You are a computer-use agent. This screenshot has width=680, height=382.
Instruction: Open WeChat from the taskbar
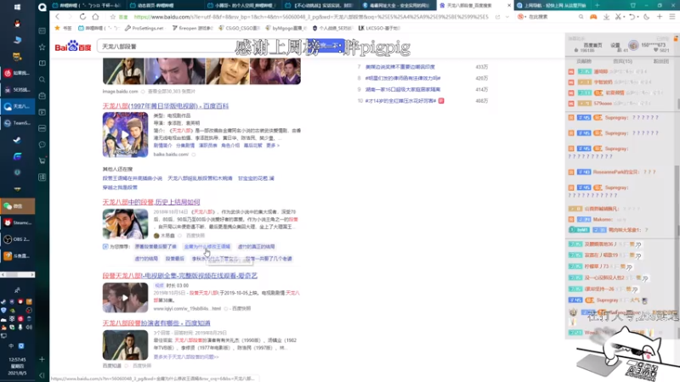(17, 206)
